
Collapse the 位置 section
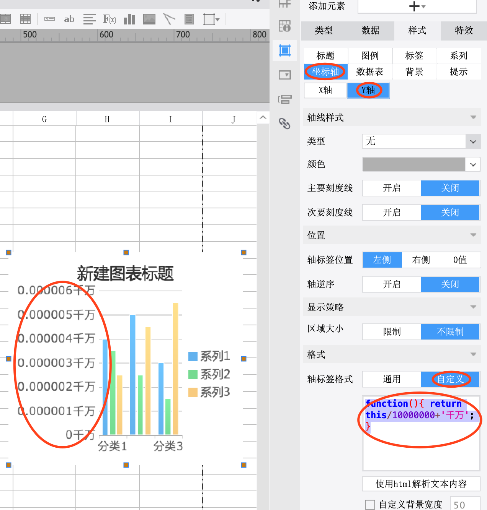[473, 235]
